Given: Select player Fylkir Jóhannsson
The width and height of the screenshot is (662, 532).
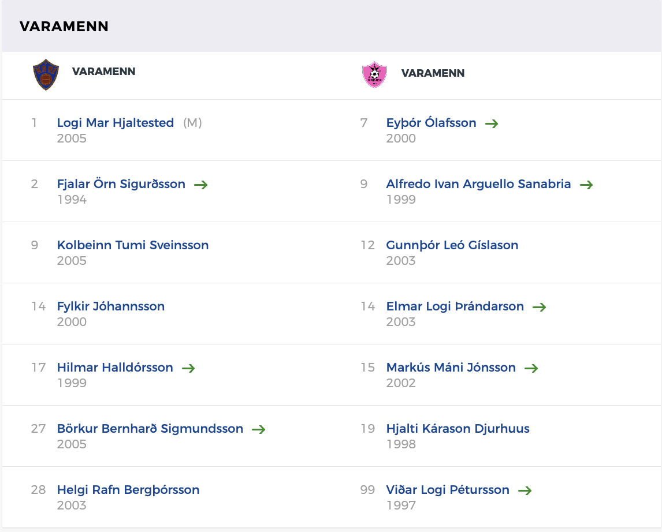Looking at the screenshot, I should [111, 306].
